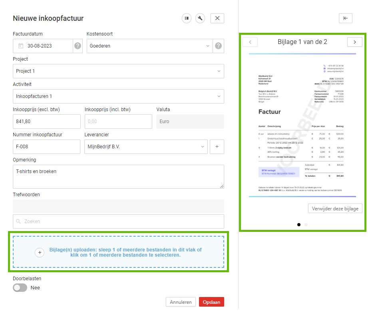Click the Inkoopprijs (excl. btw) field
The height and width of the screenshot is (313, 368).
click(x=47, y=122)
